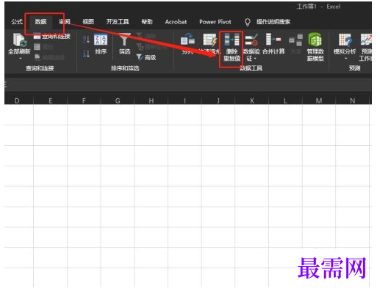The height and width of the screenshot is (291, 380).
Task: Switch to the 数据 ribbon tab
Action: coord(40,22)
